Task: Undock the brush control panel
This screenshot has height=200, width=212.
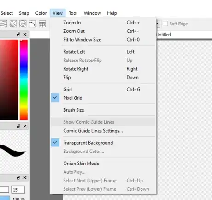Action: tap(18, 178)
